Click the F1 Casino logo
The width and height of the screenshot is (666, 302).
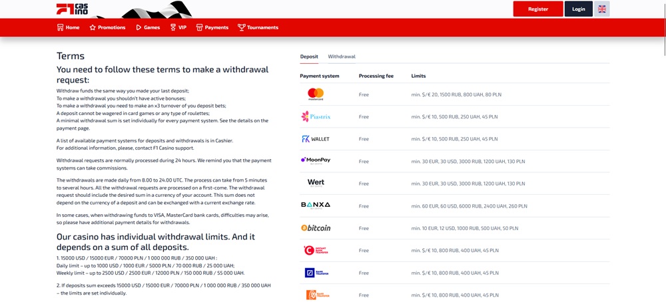72,9
